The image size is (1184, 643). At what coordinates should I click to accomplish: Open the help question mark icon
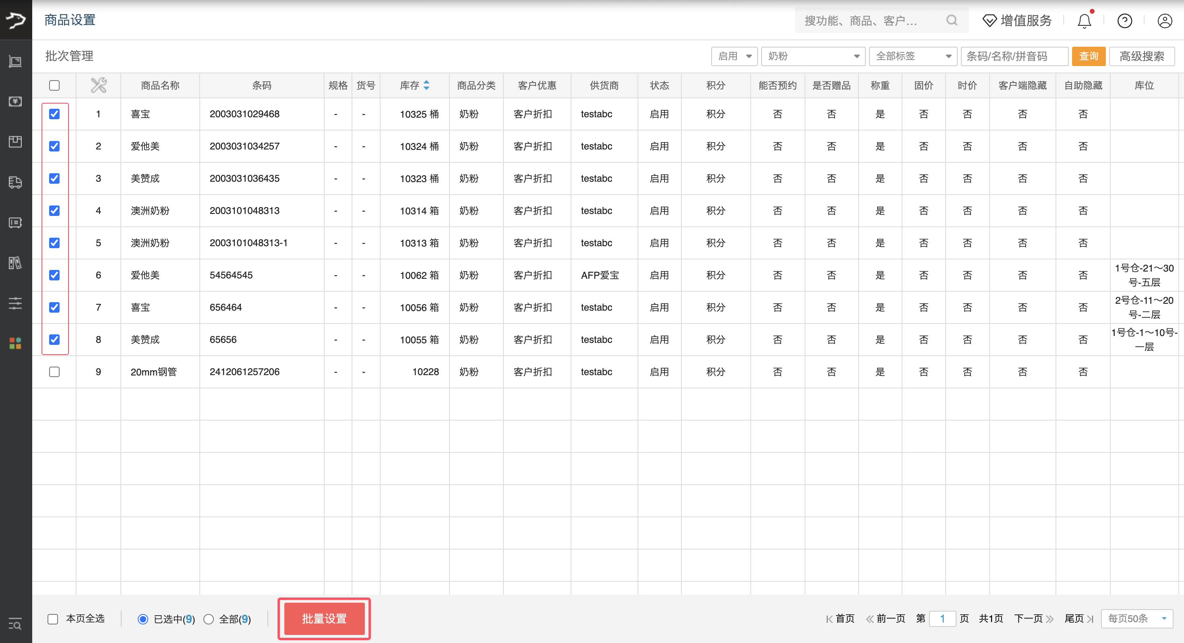point(1125,21)
